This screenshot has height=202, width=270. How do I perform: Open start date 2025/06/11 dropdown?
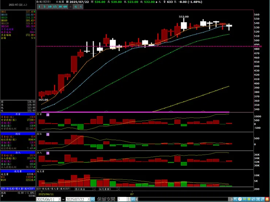59,199
